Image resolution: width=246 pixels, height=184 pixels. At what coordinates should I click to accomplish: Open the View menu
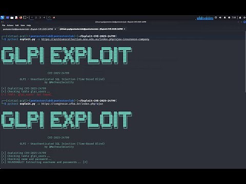click(x=23, y=25)
